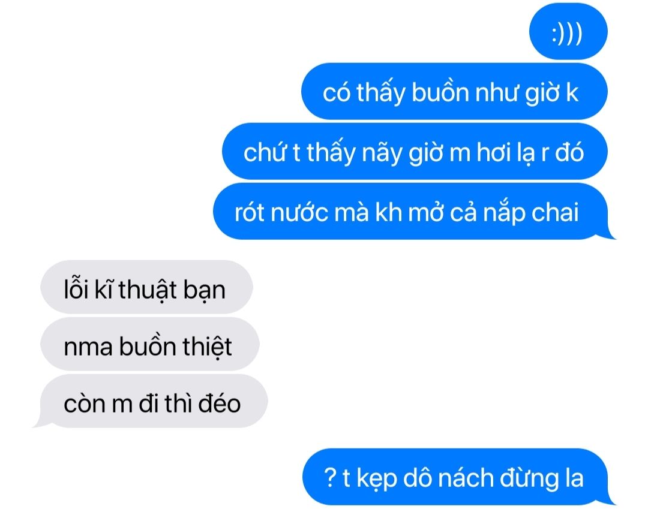The height and width of the screenshot is (512, 648).
Task: Select the "có thấy buồn như giờ k" message
Action: click(455, 92)
